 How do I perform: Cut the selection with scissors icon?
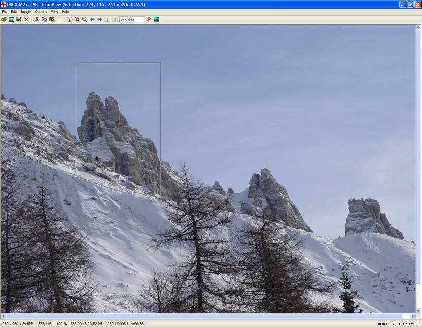37,19
